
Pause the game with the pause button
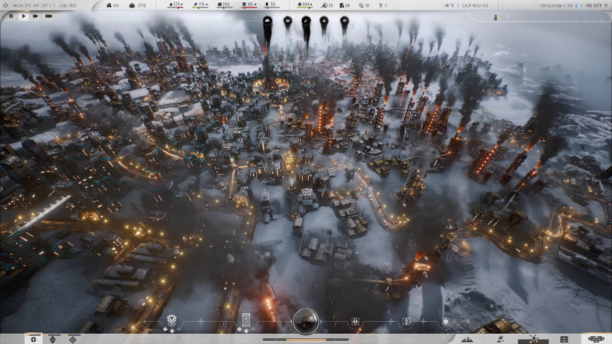[11, 16]
